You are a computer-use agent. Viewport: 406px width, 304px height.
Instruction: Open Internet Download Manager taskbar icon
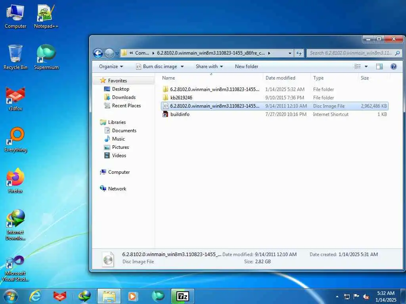[84, 296]
